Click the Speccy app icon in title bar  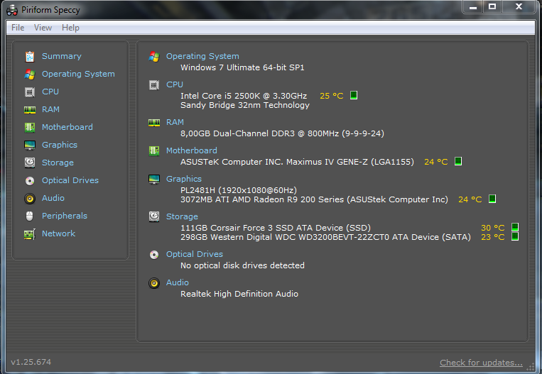pos(12,10)
